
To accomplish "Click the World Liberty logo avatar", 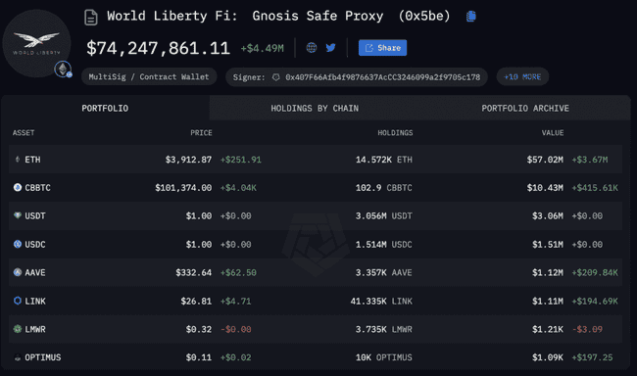I will click(36, 43).
